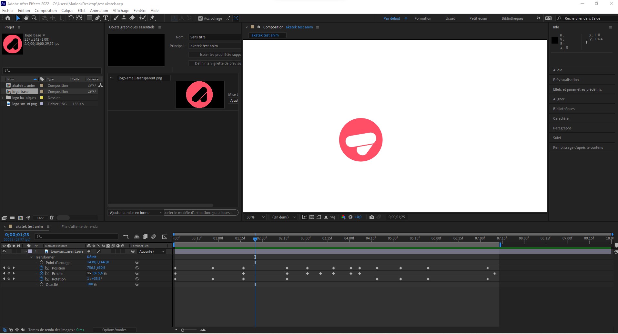618x334 pixels.
Task: Open the Aucun(e) parent link dropdown
Action: coord(151,251)
